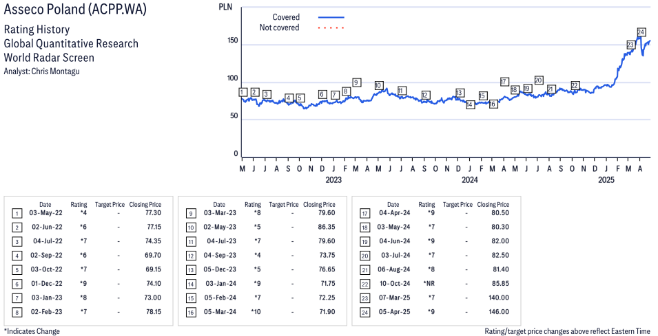This screenshot has width=658, height=336.
Task: Click the Target Price header in first table
Action: coord(110,205)
